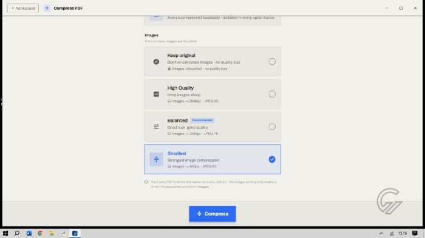The height and width of the screenshot is (238, 425).
Task: Go back to Workspace
Action: point(23,8)
